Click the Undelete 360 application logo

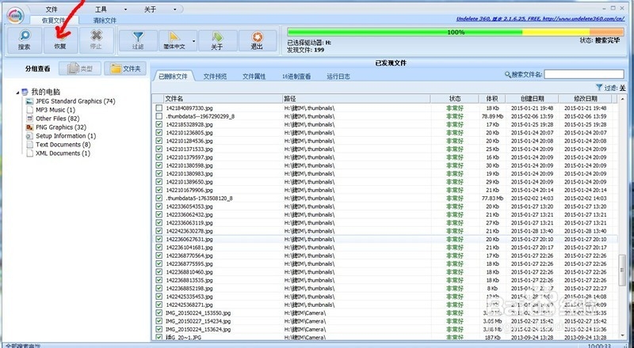coord(15,15)
